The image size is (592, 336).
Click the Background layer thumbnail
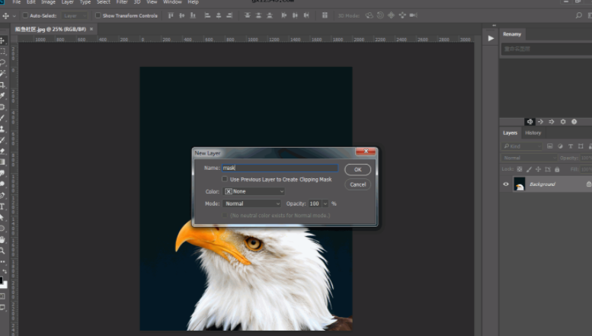(520, 184)
